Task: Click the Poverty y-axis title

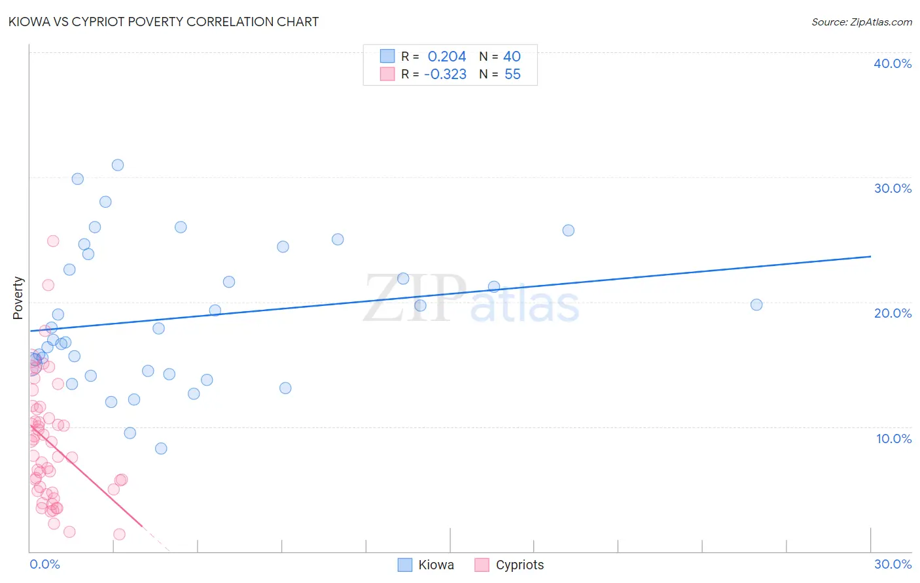Action: pyautogui.click(x=18, y=298)
